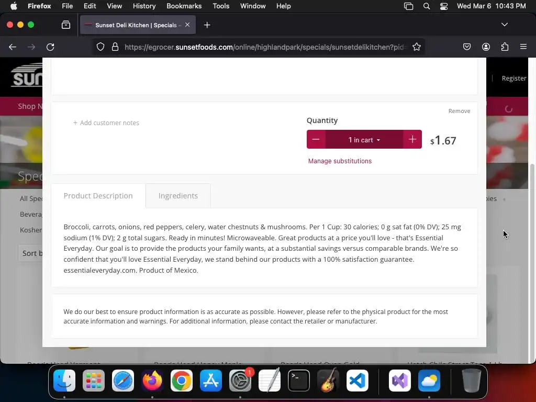Bookmark this page with the star icon
Image resolution: width=536 pixels, height=402 pixels.
pyautogui.click(x=416, y=47)
